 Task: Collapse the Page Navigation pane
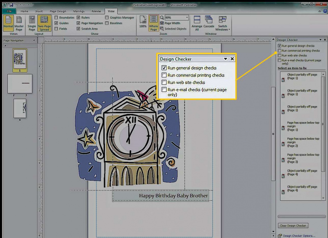(x=34, y=40)
